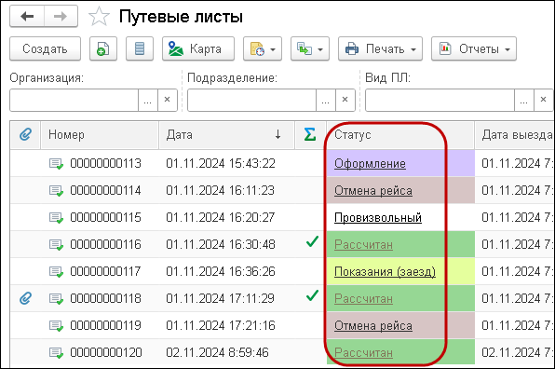Open the Оформление status link

370,164
